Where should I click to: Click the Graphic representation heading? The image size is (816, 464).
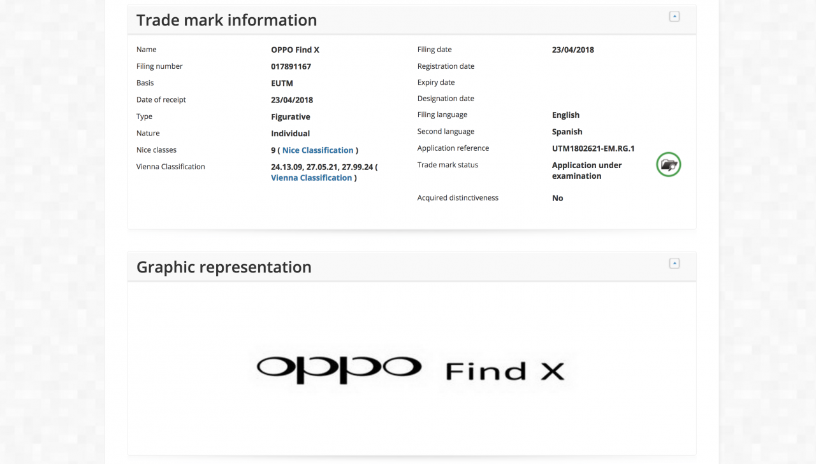click(x=224, y=267)
